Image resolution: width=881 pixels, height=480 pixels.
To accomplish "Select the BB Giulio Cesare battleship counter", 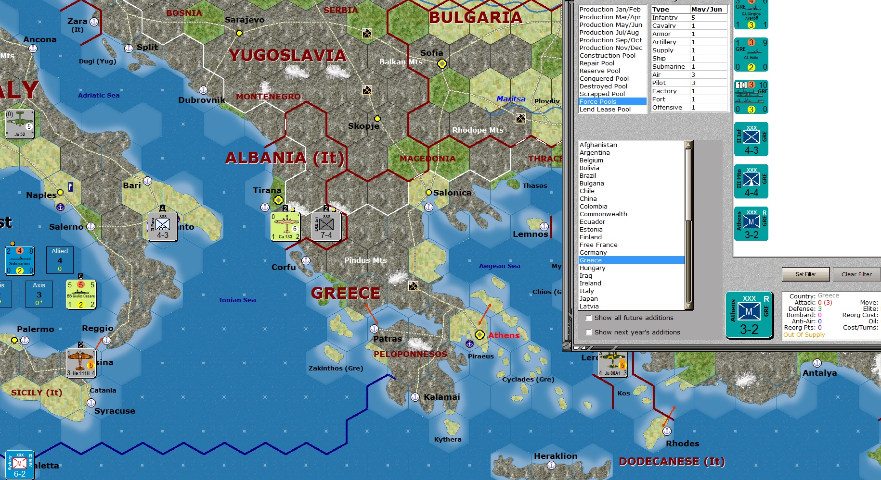I will coord(81,295).
